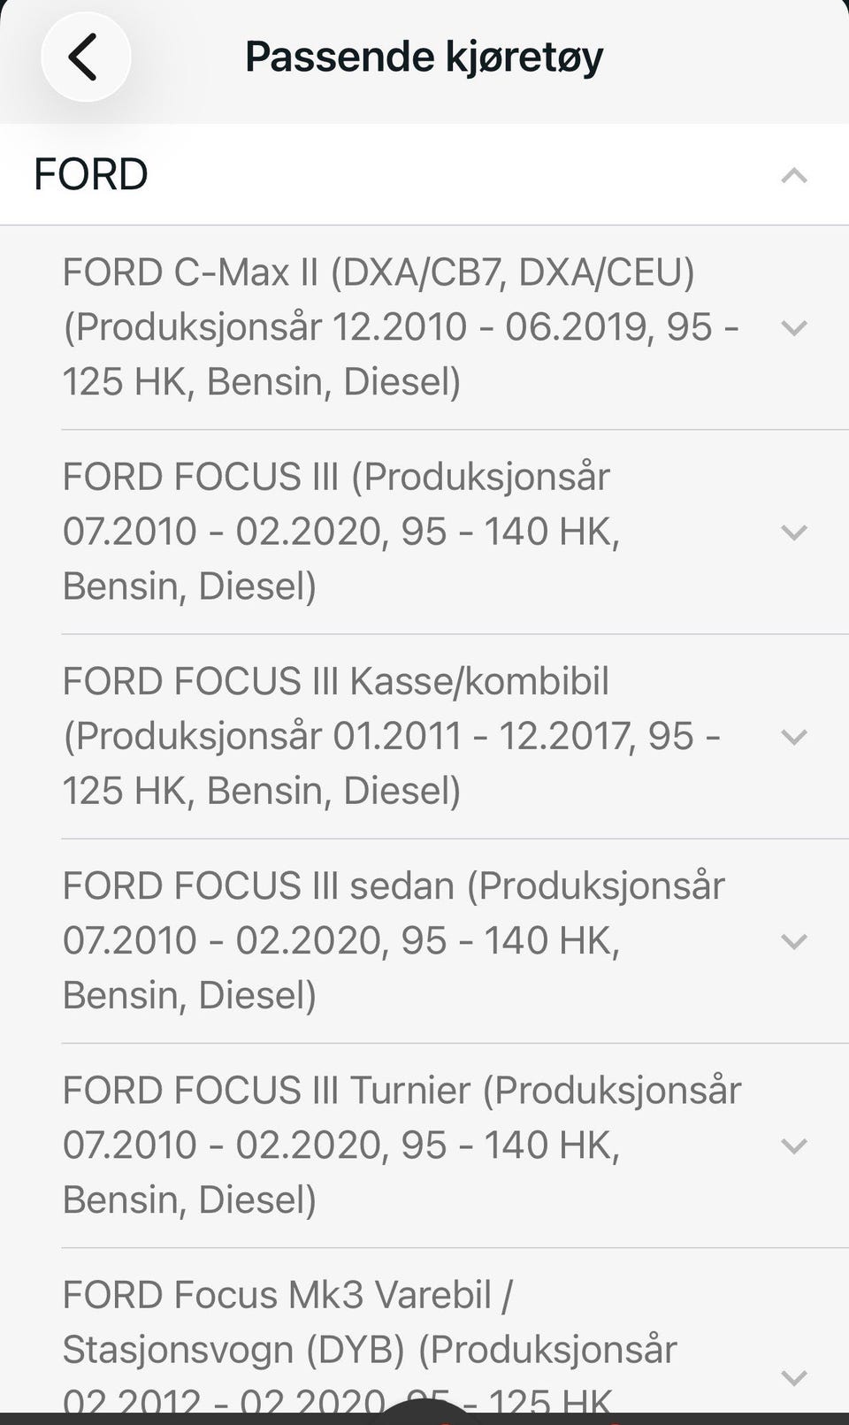Open FORD FOCUS III Kasse/kombibil entry
Viewport: 849px width, 1425px height.
(424, 736)
